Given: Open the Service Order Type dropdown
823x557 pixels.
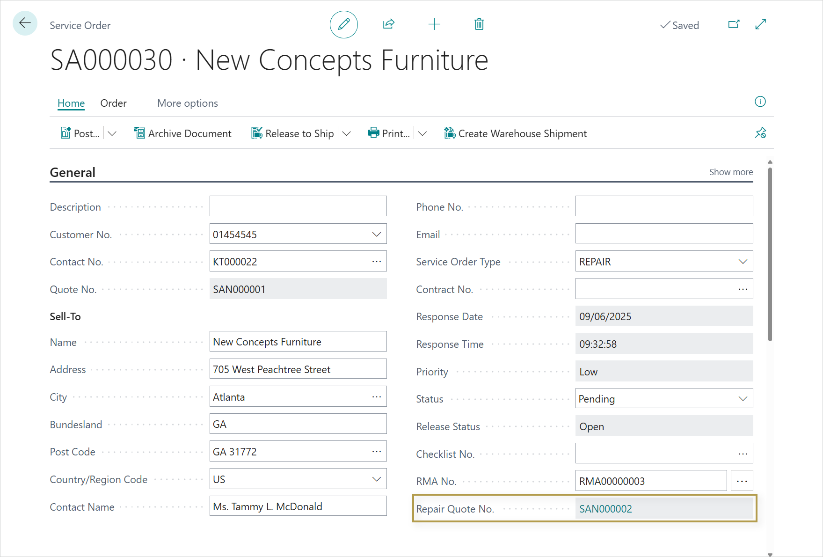Looking at the screenshot, I should tap(743, 262).
